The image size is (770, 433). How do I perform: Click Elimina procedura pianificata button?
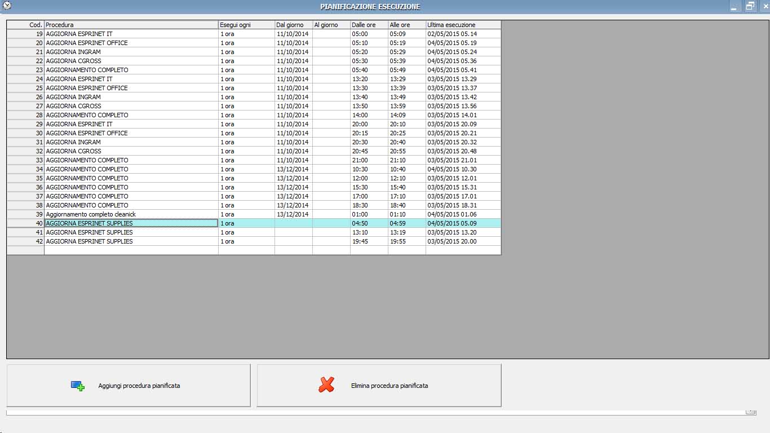[379, 386]
